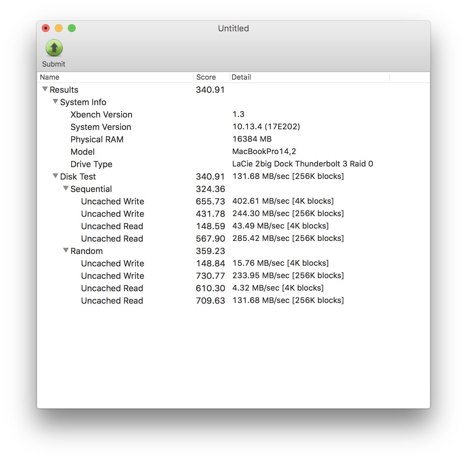Image resolution: width=467 pixels, height=461 pixels.
Task: Close the Untitled window
Action: pyautogui.click(x=46, y=28)
